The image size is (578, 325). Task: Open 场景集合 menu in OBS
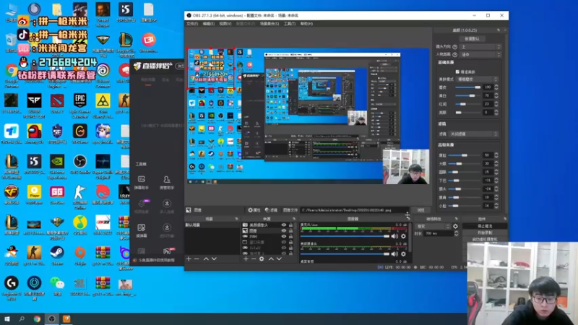pyautogui.click(x=269, y=24)
